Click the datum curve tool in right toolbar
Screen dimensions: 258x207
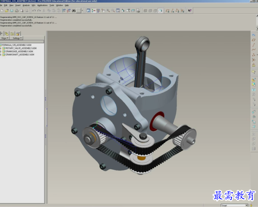pos(254,50)
